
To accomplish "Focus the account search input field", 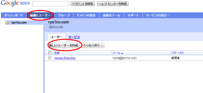I will pyautogui.click(x=50, y=4).
